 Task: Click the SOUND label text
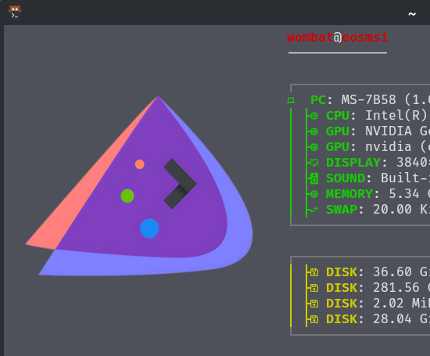coord(346,178)
